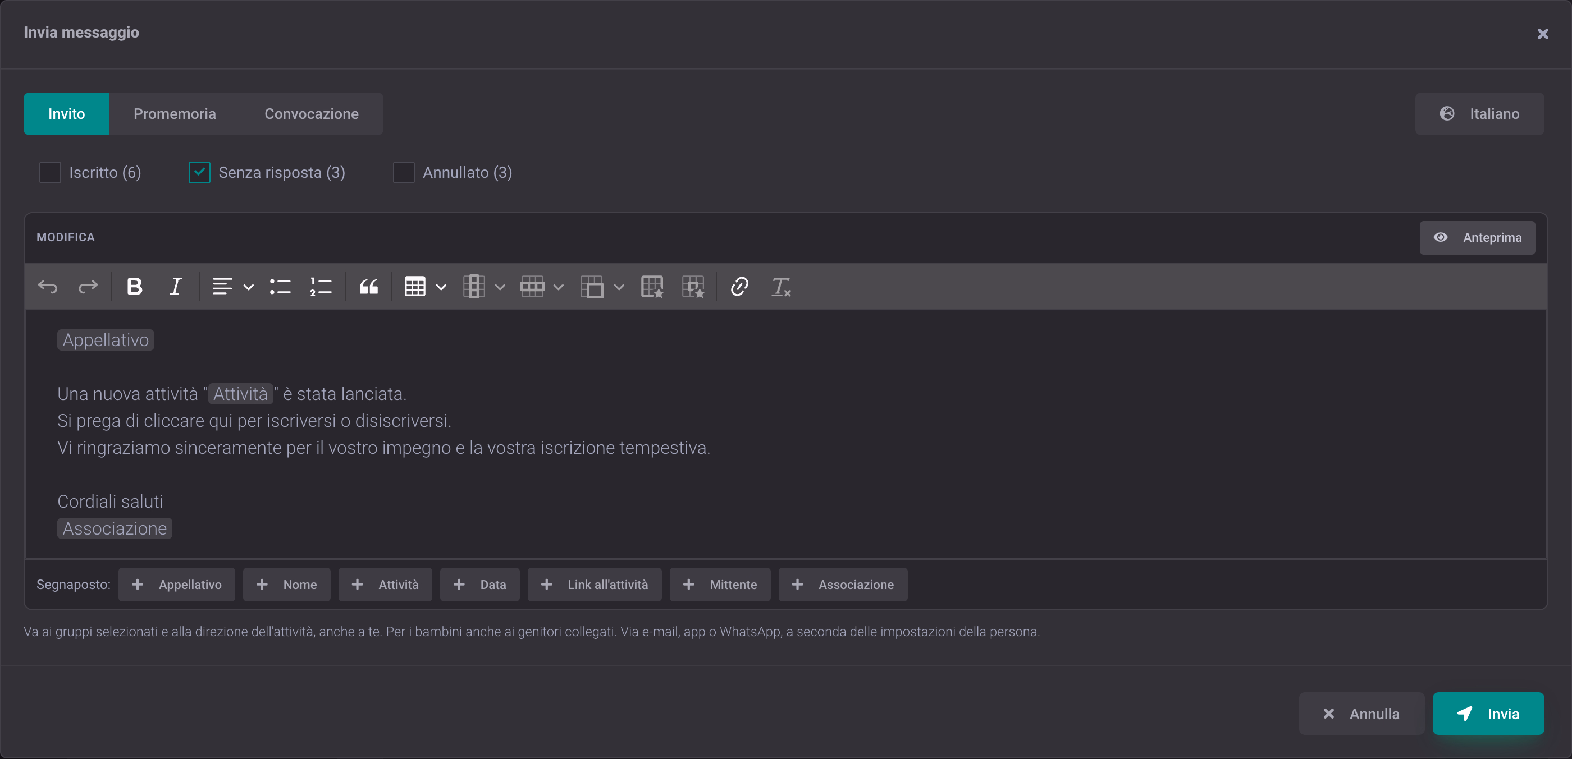Show the Anteprima preview
Screen dimensions: 1572x759
(1477, 238)
